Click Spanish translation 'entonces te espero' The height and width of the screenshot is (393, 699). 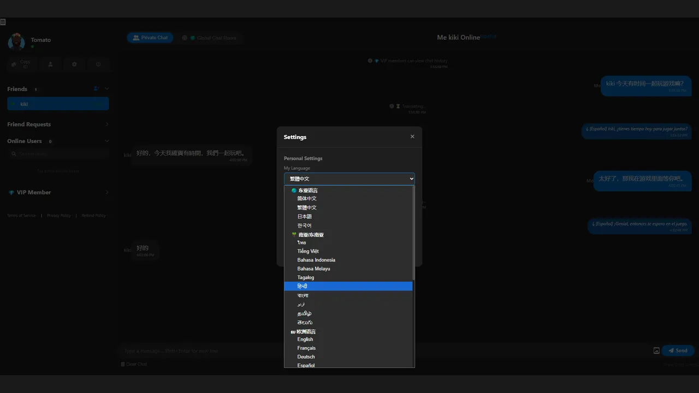tap(639, 225)
